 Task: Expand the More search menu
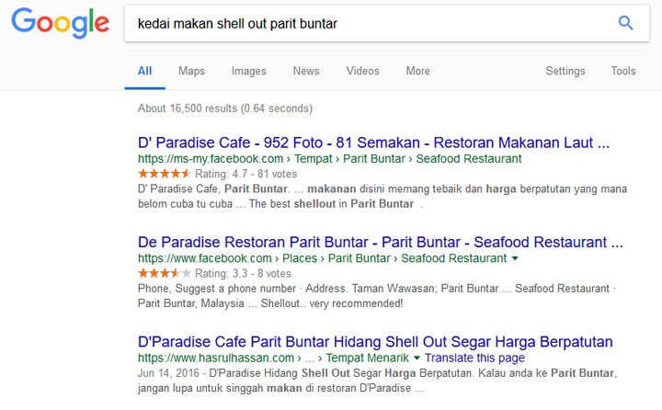(418, 71)
